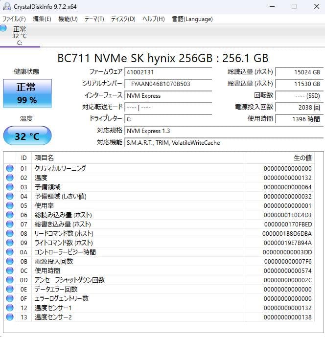Click the ID column header
325x337 pixels.
click(x=23, y=158)
